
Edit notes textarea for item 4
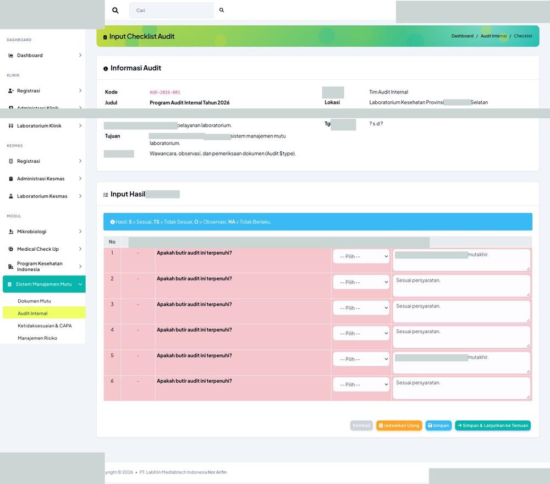tap(461, 337)
